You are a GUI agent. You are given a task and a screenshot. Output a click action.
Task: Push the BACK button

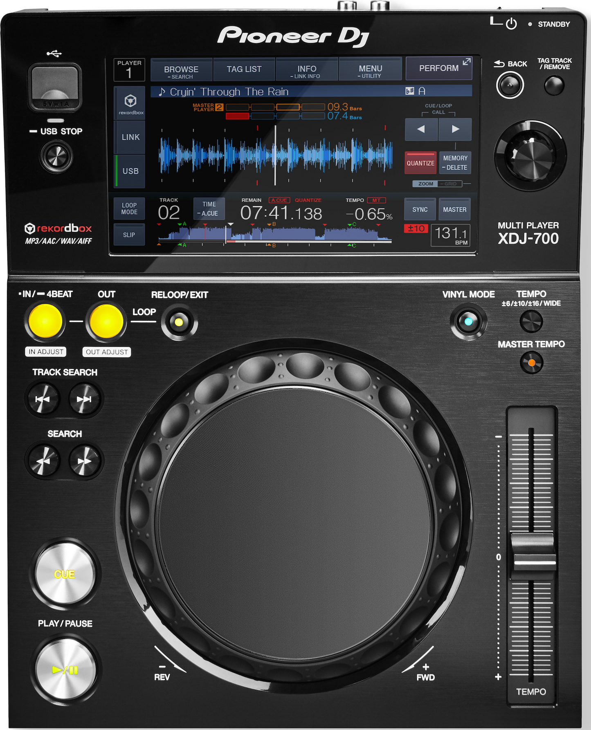point(510,85)
